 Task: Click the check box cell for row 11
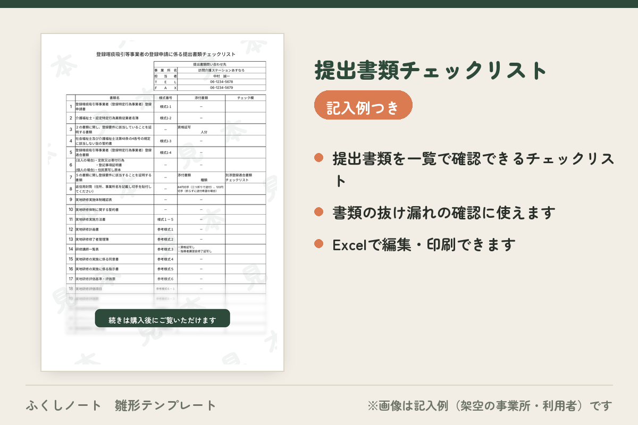click(245, 219)
